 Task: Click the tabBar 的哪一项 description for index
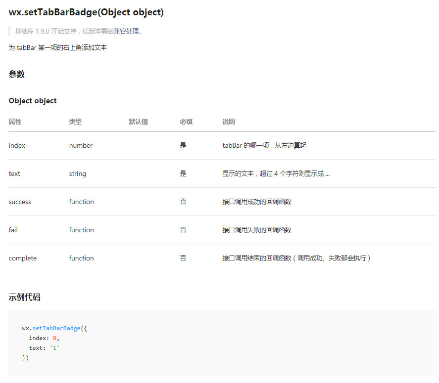coord(264,145)
